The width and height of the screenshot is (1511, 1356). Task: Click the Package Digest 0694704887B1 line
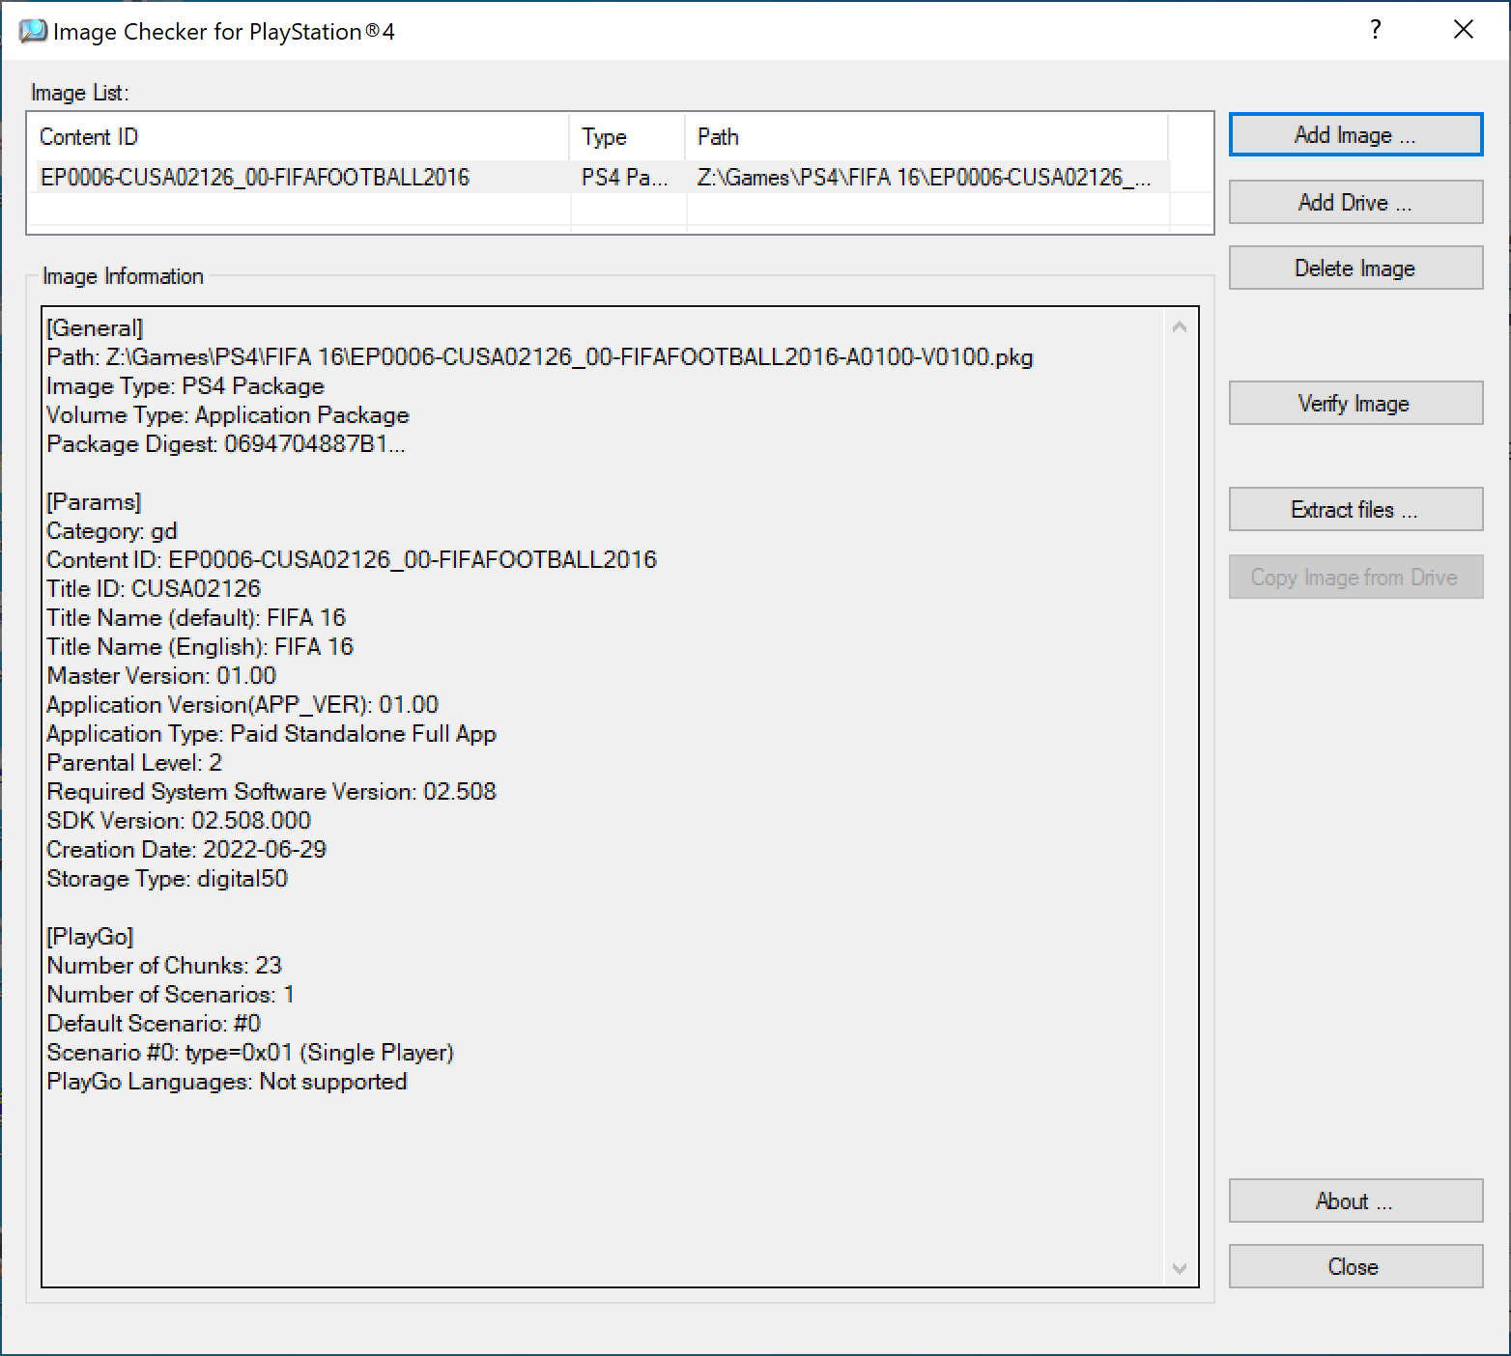[226, 444]
